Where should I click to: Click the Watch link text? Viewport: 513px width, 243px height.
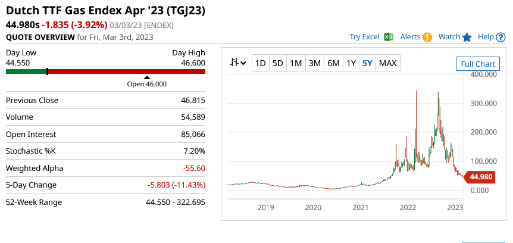coord(449,37)
